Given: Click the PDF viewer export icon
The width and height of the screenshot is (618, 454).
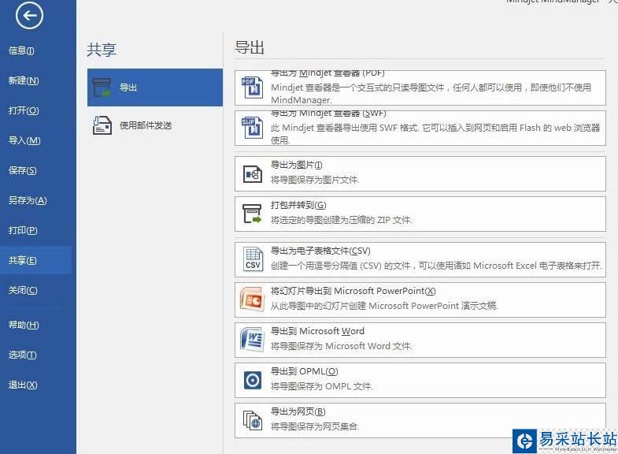Looking at the screenshot, I should tap(252, 87).
